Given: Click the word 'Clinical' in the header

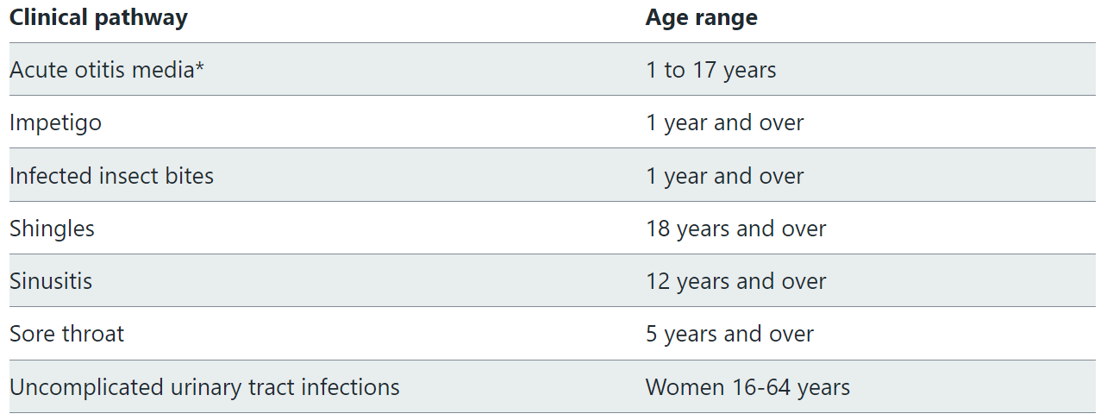Looking at the screenshot, I should point(44,18).
